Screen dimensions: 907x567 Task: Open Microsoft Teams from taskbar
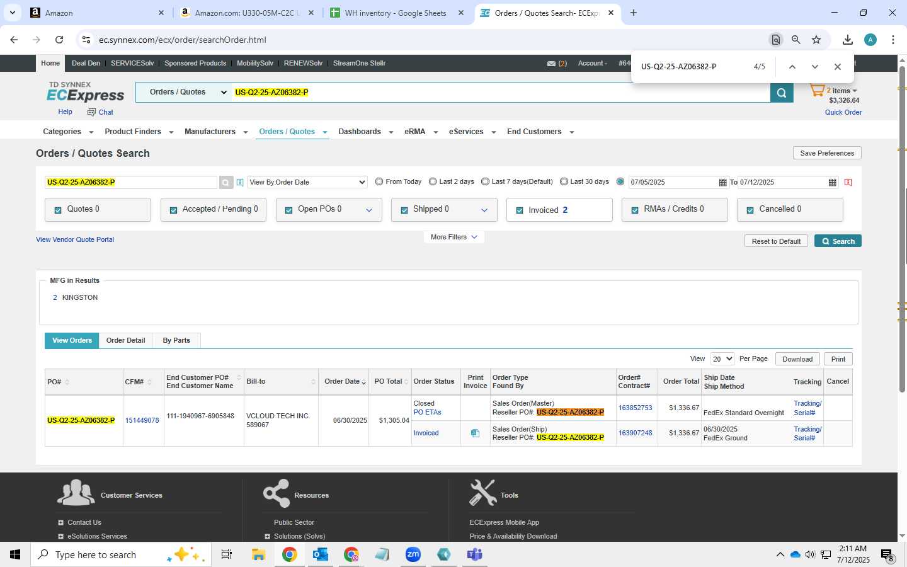tap(475, 554)
